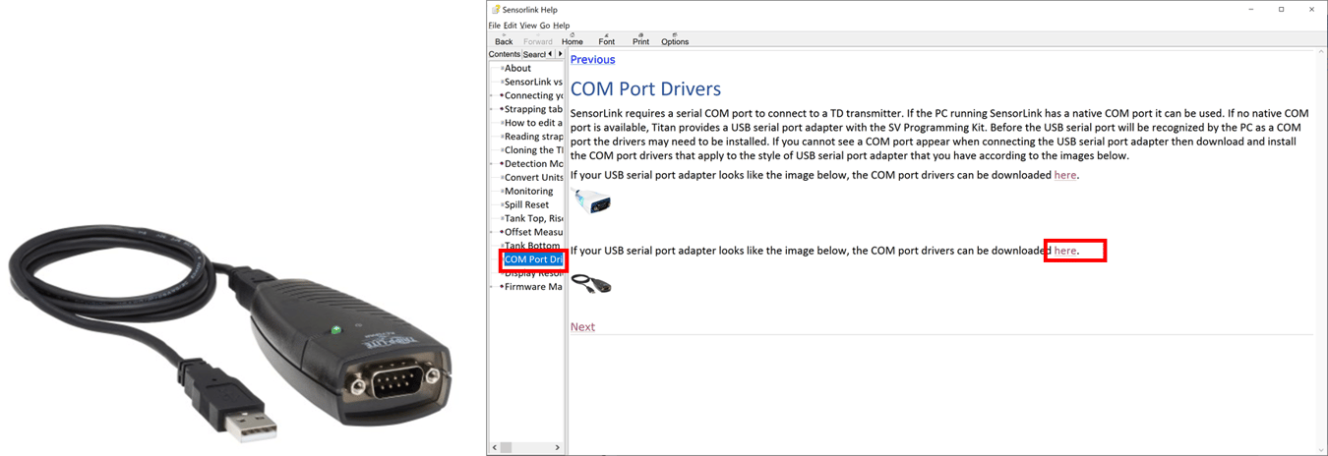Select the SensorLink vs topic
The height and width of the screenshot is (456, 1328).
(533, 83)
